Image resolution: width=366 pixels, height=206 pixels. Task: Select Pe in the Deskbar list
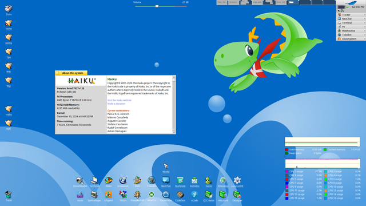(x=351, y=27)
